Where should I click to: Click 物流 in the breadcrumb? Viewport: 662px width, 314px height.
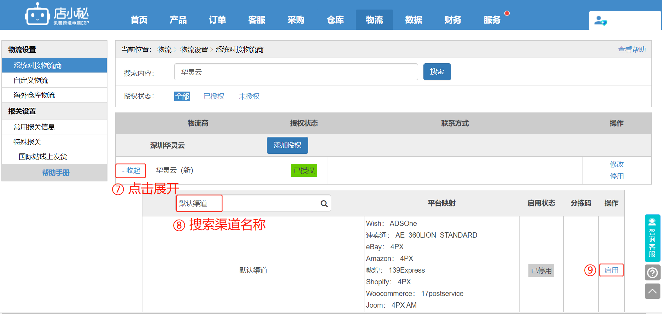[164, 50]
